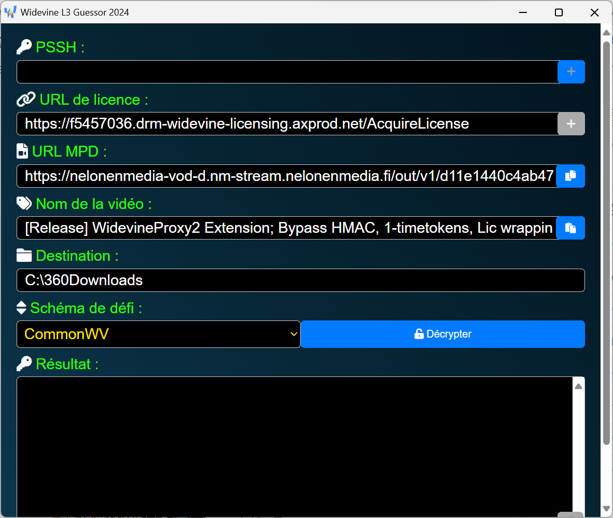The width and height of the screenshot is (613, 518).
Task: Maximize the Widevine L3 Guessor window
Action: (x=559, y=12)
